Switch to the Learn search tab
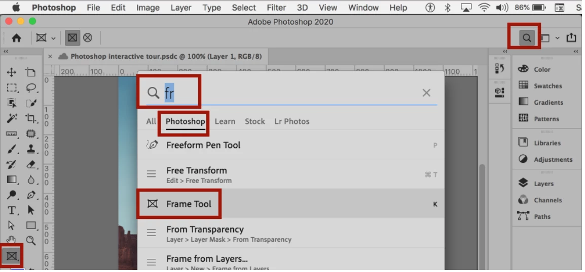 [x=225, y=121]
